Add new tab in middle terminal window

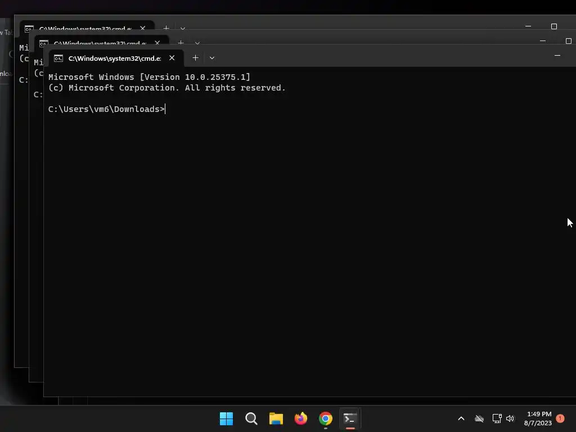[x=181, y=43]
